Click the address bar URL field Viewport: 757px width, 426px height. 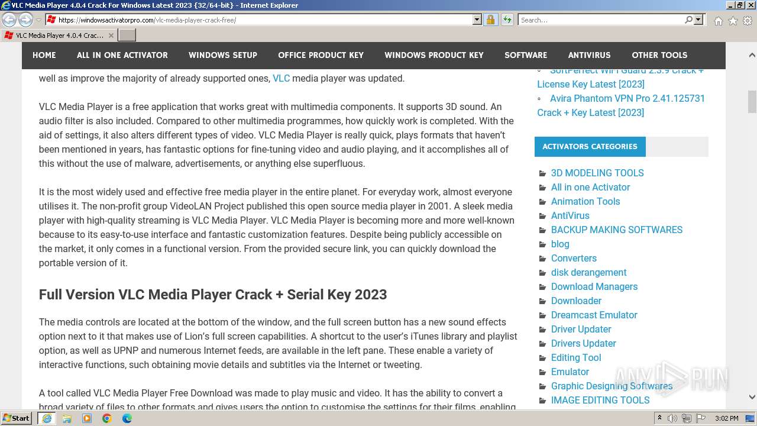pos(264,20)
